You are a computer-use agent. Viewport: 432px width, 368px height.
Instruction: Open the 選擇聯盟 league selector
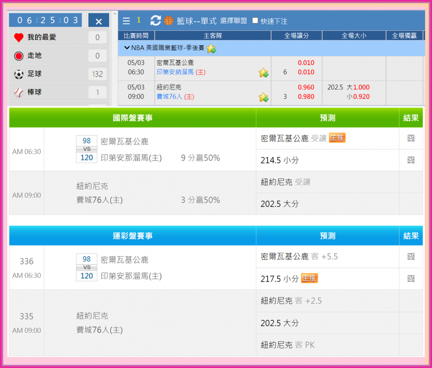[234, 21]
